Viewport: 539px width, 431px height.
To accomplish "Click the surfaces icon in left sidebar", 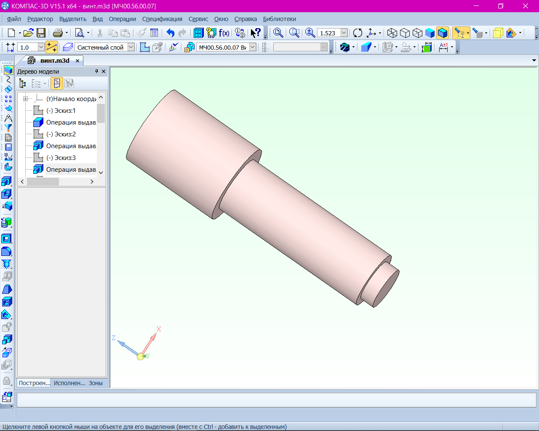I will 8,89.
